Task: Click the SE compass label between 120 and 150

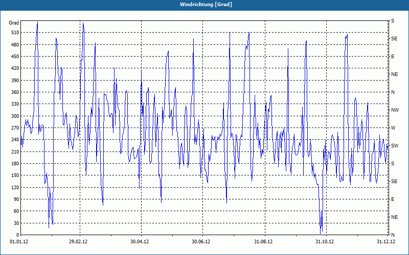Action: coord(394,182)
